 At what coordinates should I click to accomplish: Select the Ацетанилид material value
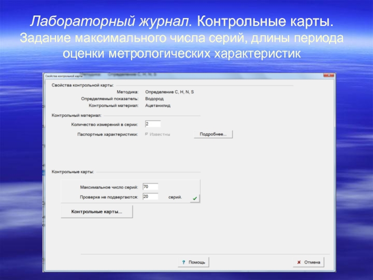158,105
